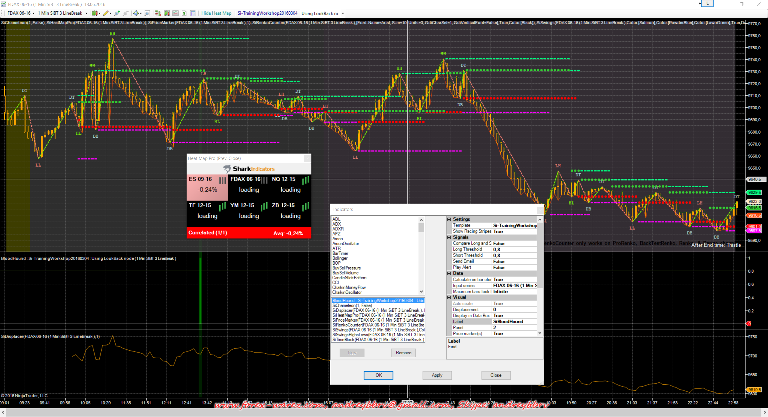Viewport: 768px width, 417px height.
Task: Open the Indicators toolbar icon
Action: point(175,13)
